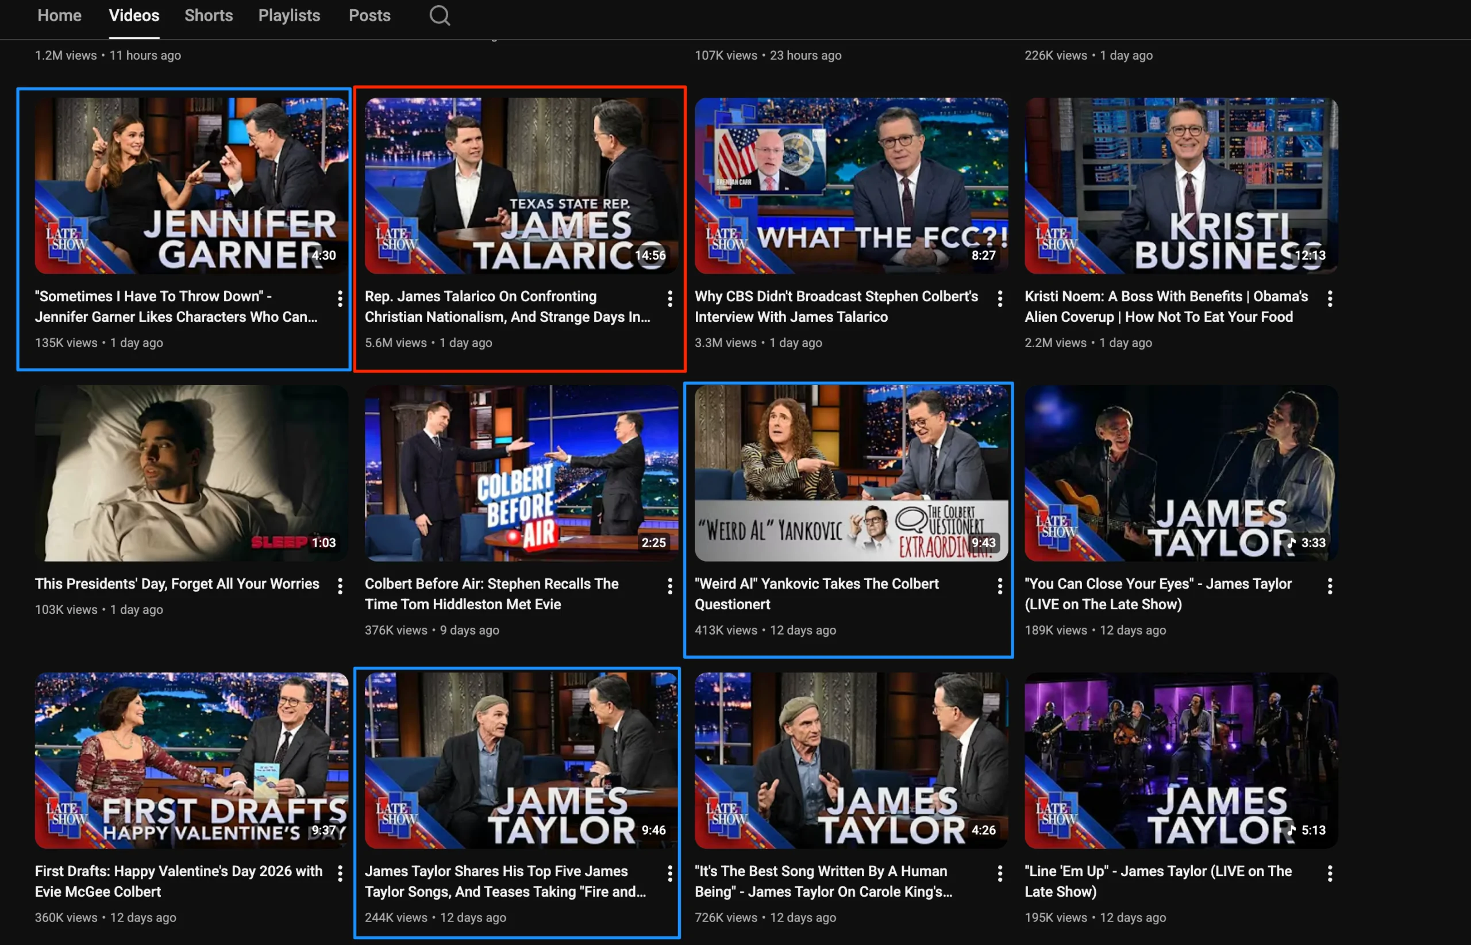Viewport: 1471px width, 945px height.
Task: Open three-dot menu for Presidents' Day video
Action: [x=340, y=586]
